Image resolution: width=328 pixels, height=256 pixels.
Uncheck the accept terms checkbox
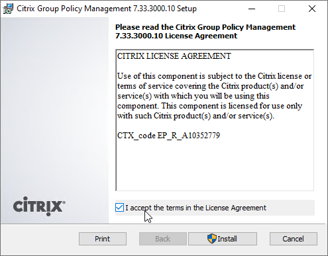pyautogui.click(x=119, y=208)
